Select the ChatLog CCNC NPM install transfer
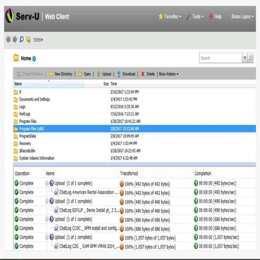The image size is (260, 260). tap(134, 228)
